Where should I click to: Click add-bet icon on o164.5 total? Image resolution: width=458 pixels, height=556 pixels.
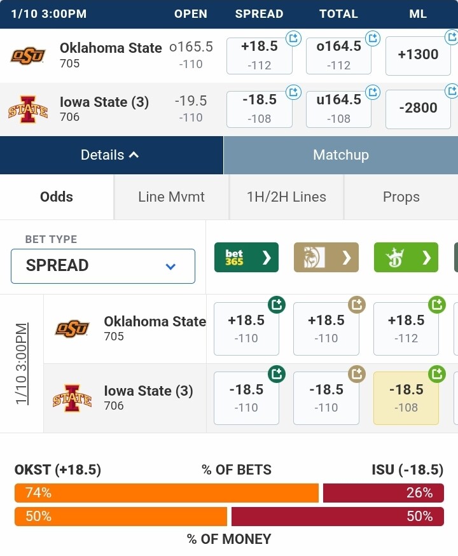coord(373,39)
